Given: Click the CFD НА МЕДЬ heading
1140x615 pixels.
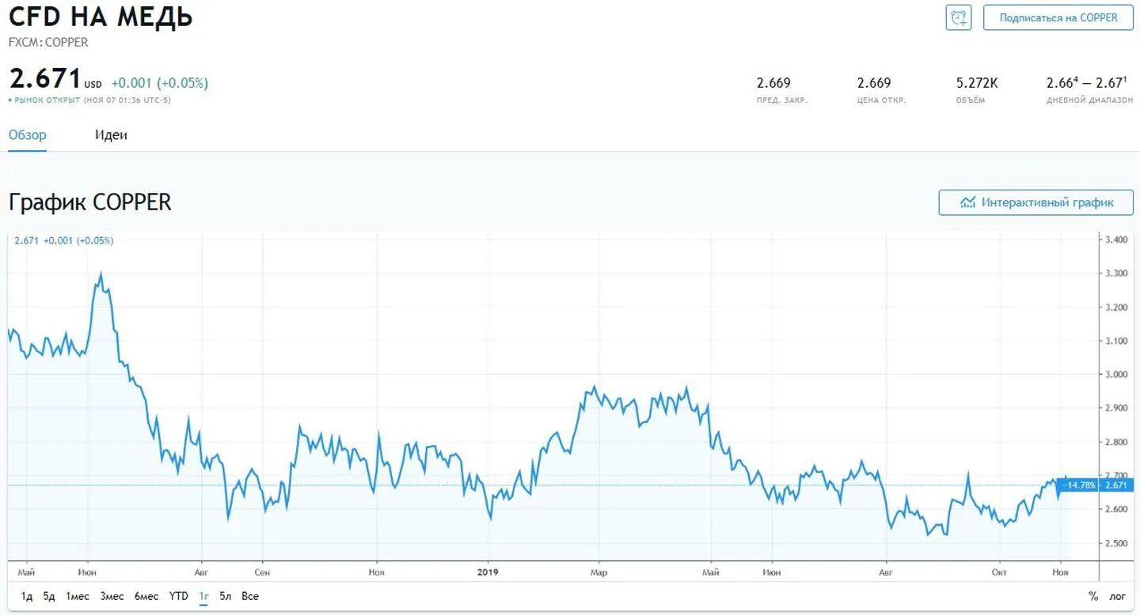Looking at the screenshot, I should click(101, 16).
